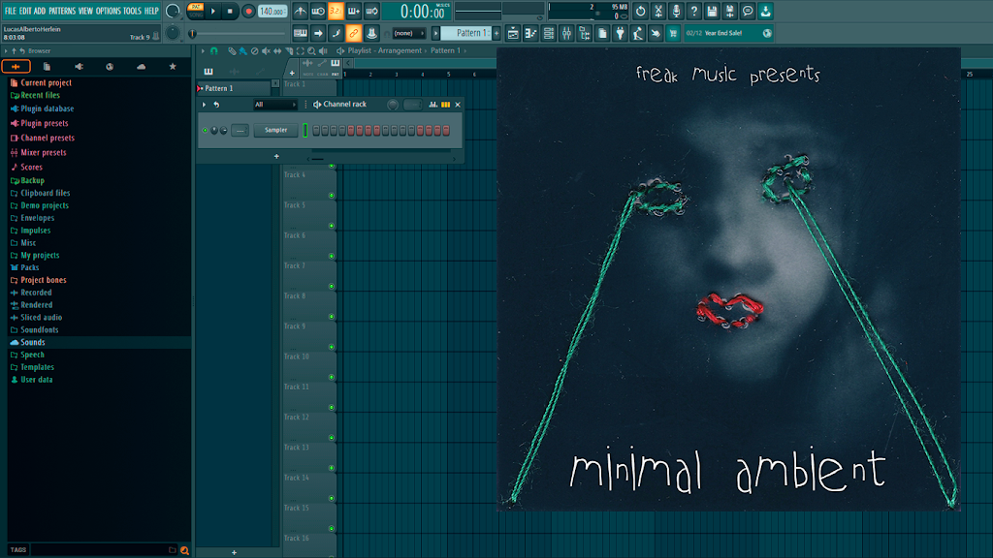The width and height of the screenshot is (993, 558).
Task: Toggle Track 5 mute green dot
Action: tap(332, 226)
